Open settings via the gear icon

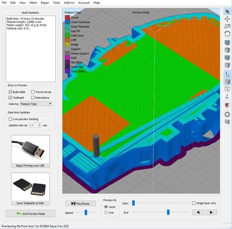[x=227, y=114]
